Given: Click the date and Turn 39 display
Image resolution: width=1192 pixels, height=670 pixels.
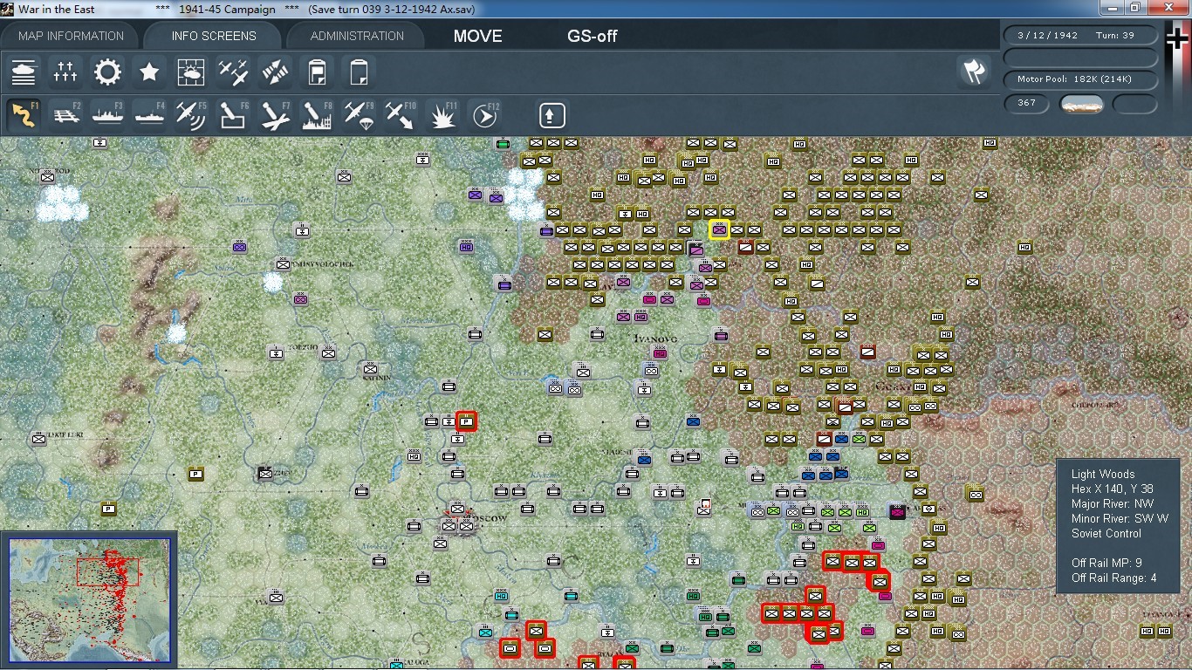Looking at the screenshot, I should point(1081,36).
